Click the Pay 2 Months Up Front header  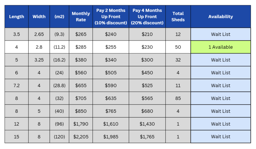(111, 17)
